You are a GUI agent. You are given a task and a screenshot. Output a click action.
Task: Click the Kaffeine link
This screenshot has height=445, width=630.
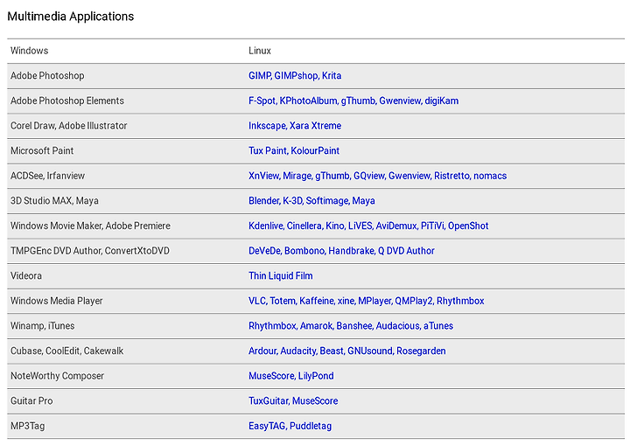coord(316,301)
